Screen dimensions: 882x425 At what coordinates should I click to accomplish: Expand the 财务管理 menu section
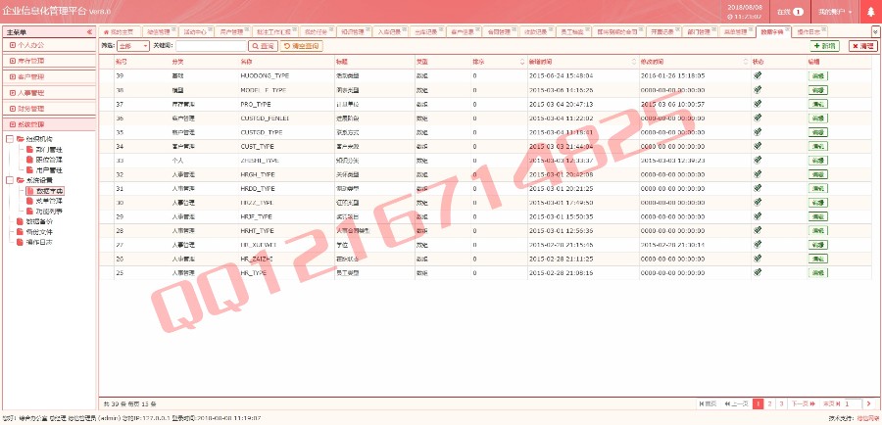[x=49, y=109]
